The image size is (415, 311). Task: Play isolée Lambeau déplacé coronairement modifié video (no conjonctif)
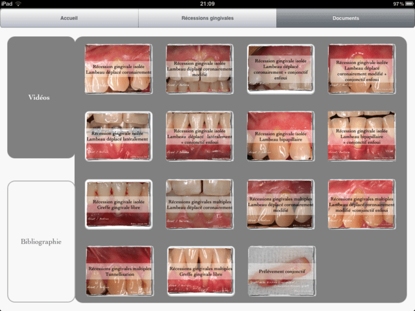point(200,69)
